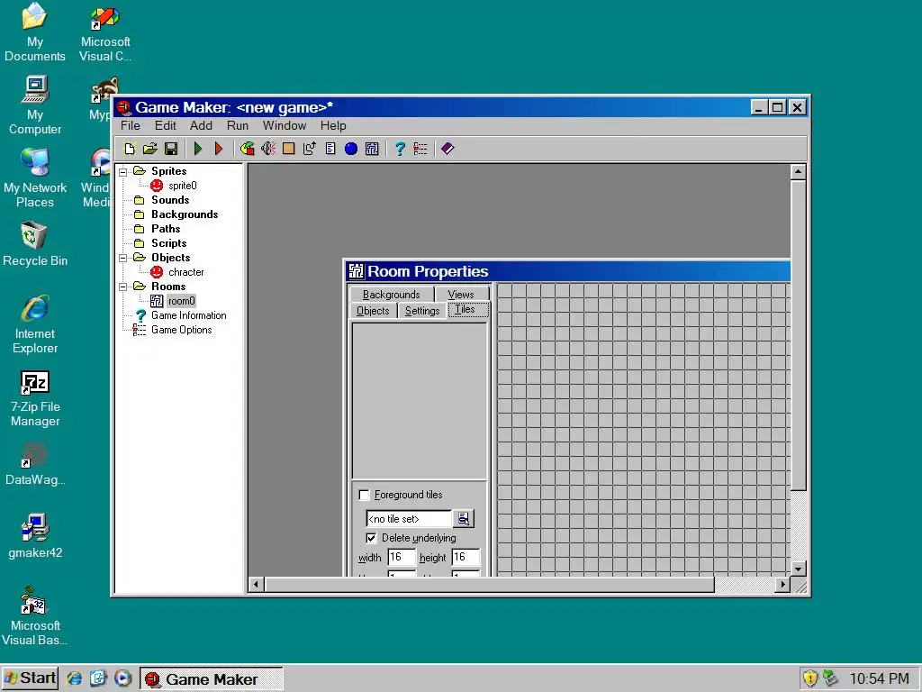Click the taskbar clock showing 10:54 PM
Viewport: 922px width, 692px height.
point(879,678)
